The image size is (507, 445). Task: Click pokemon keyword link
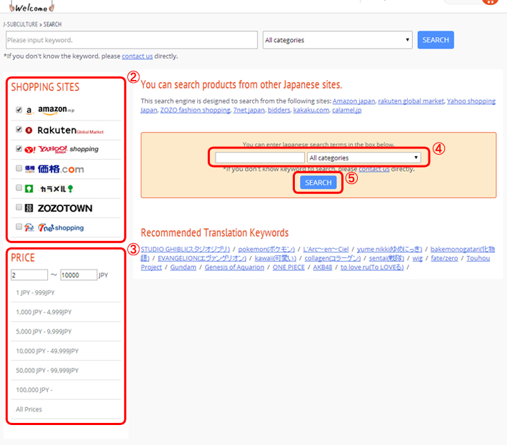pos(266,250)
